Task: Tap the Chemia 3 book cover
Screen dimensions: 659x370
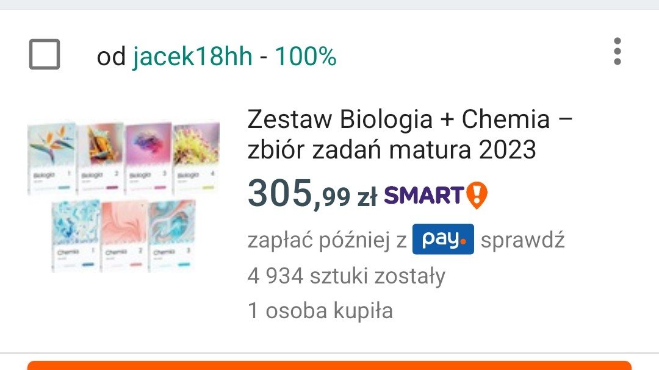Action: (x=172, y=236)
